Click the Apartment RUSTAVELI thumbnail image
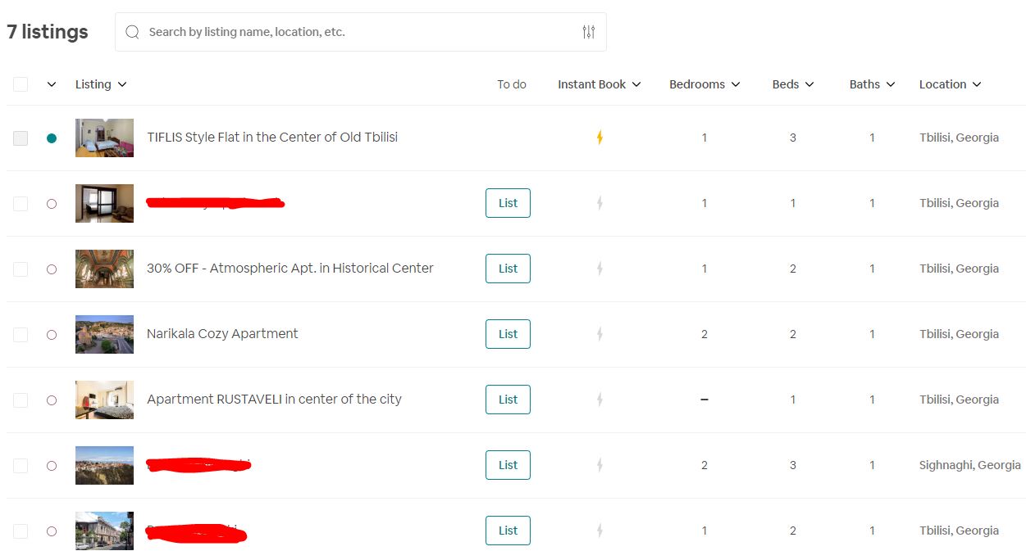Screen dimensions: 1026x551 pos(104,400)
